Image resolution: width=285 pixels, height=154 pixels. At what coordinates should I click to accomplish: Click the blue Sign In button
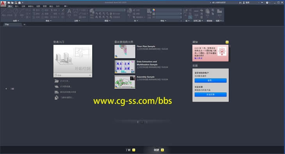[x=210, y=80]
